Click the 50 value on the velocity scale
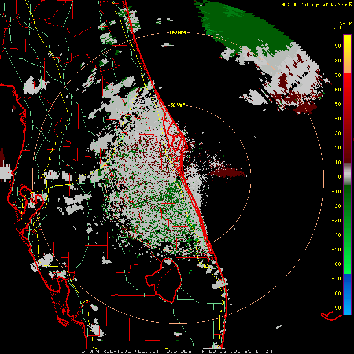The image size is (354, 354). click(x=338, y=104)
